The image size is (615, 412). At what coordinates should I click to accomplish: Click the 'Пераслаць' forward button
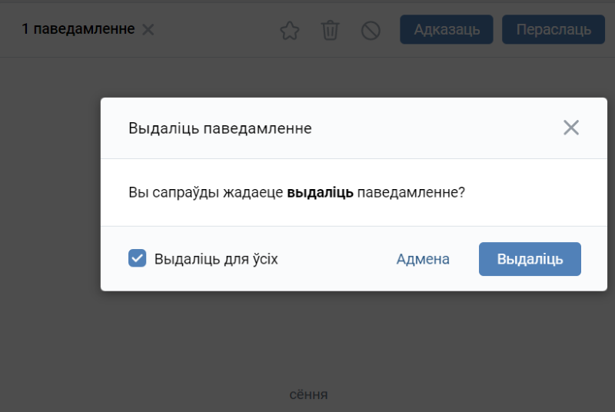(553, 30)
